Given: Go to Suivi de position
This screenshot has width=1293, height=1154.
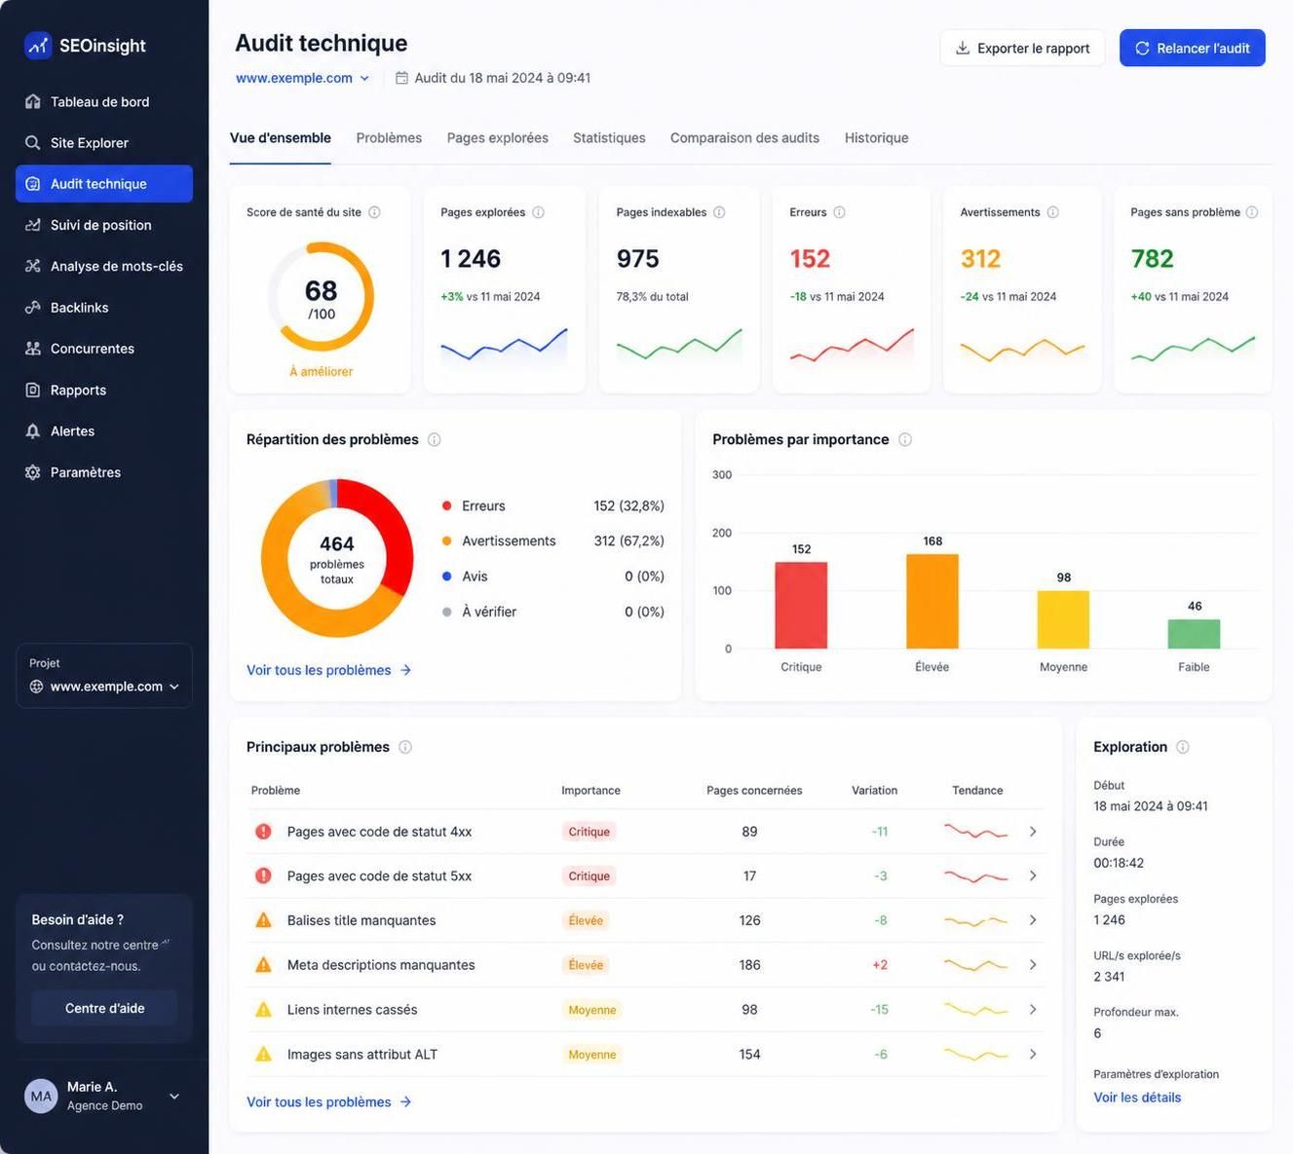Looking at the screenshot, I should (103, 225).
